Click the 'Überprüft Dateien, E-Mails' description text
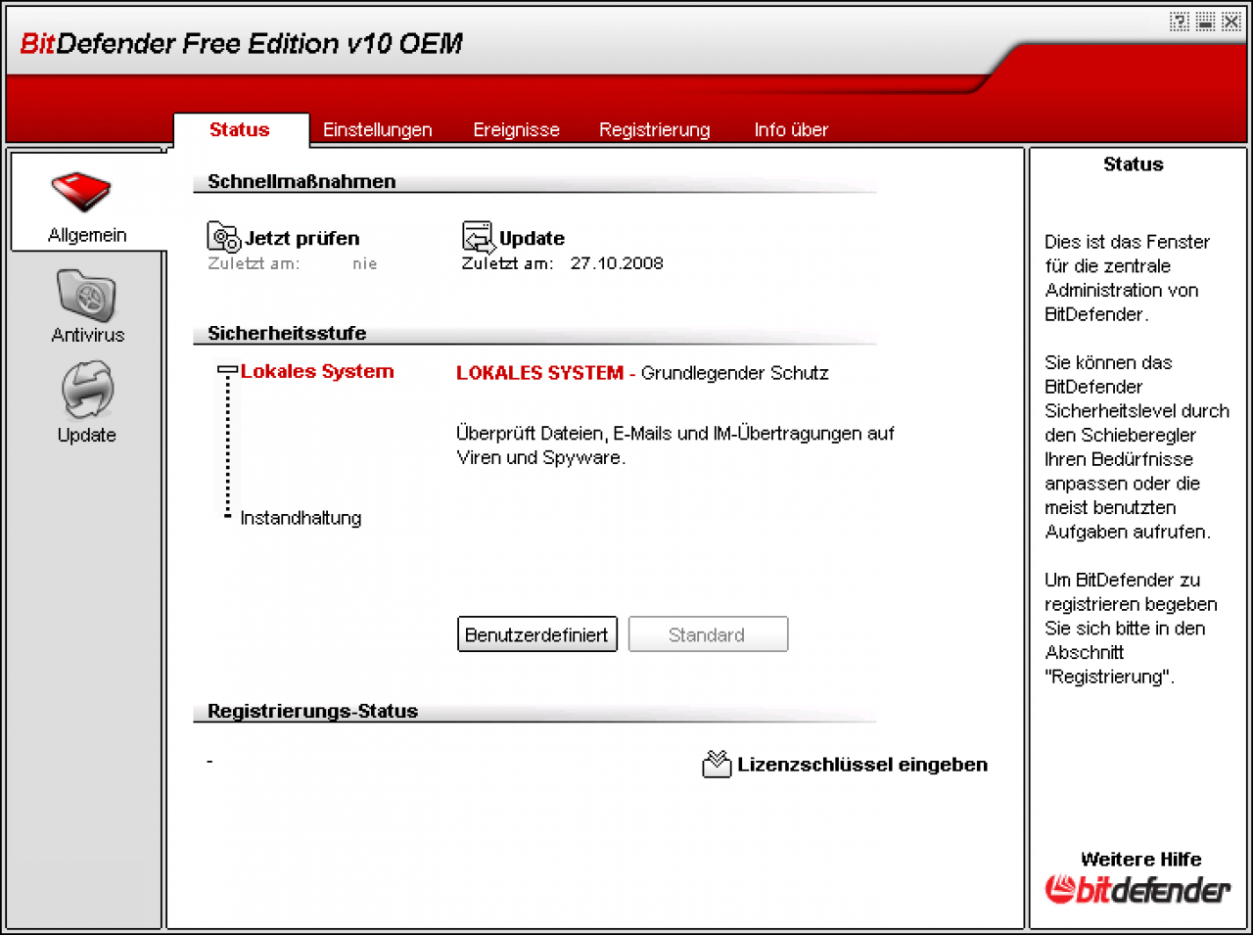The height and width of the screenshot is (935, 1253). [675, 445]
